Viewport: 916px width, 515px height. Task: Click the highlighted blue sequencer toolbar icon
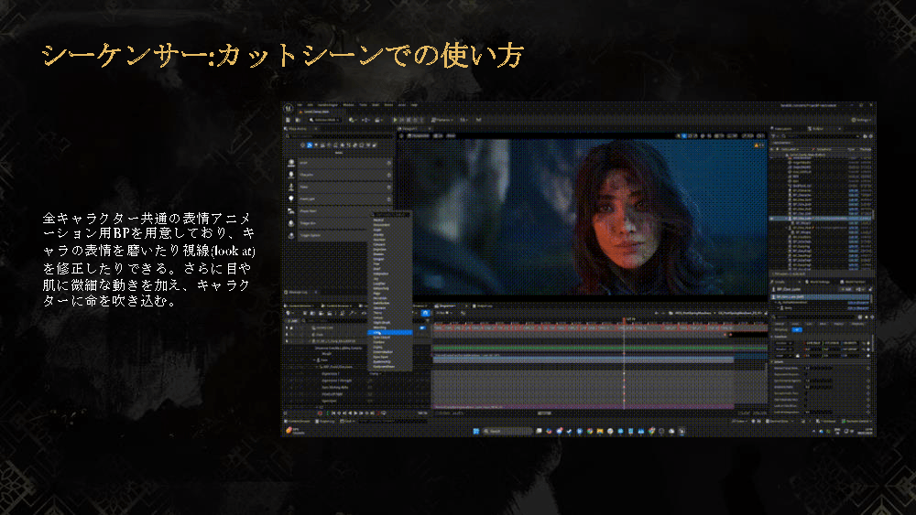pyautogui.click(x=425, y=313)
